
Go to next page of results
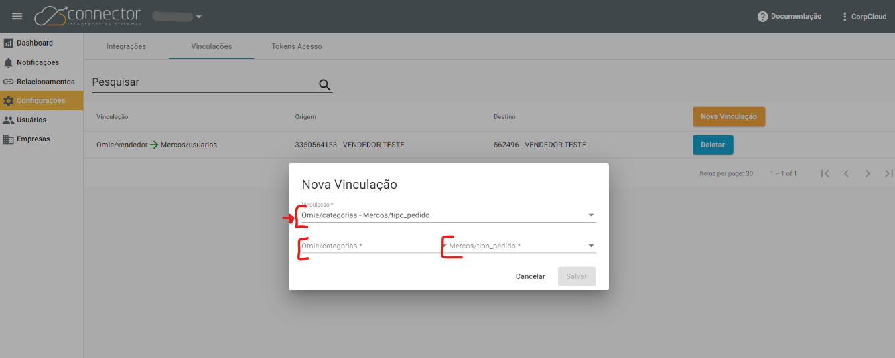click(868, 173)
